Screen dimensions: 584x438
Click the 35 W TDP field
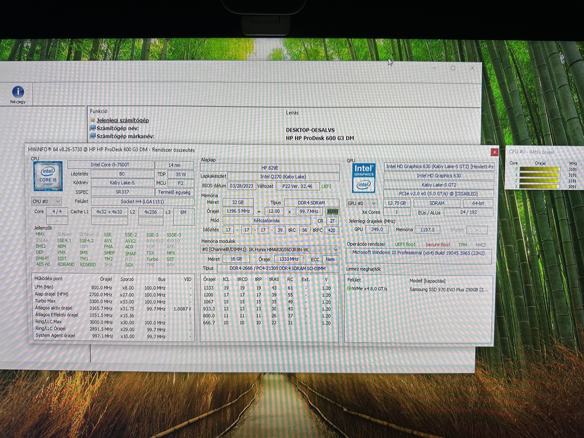pyautogui.click(x=181, y=174)
